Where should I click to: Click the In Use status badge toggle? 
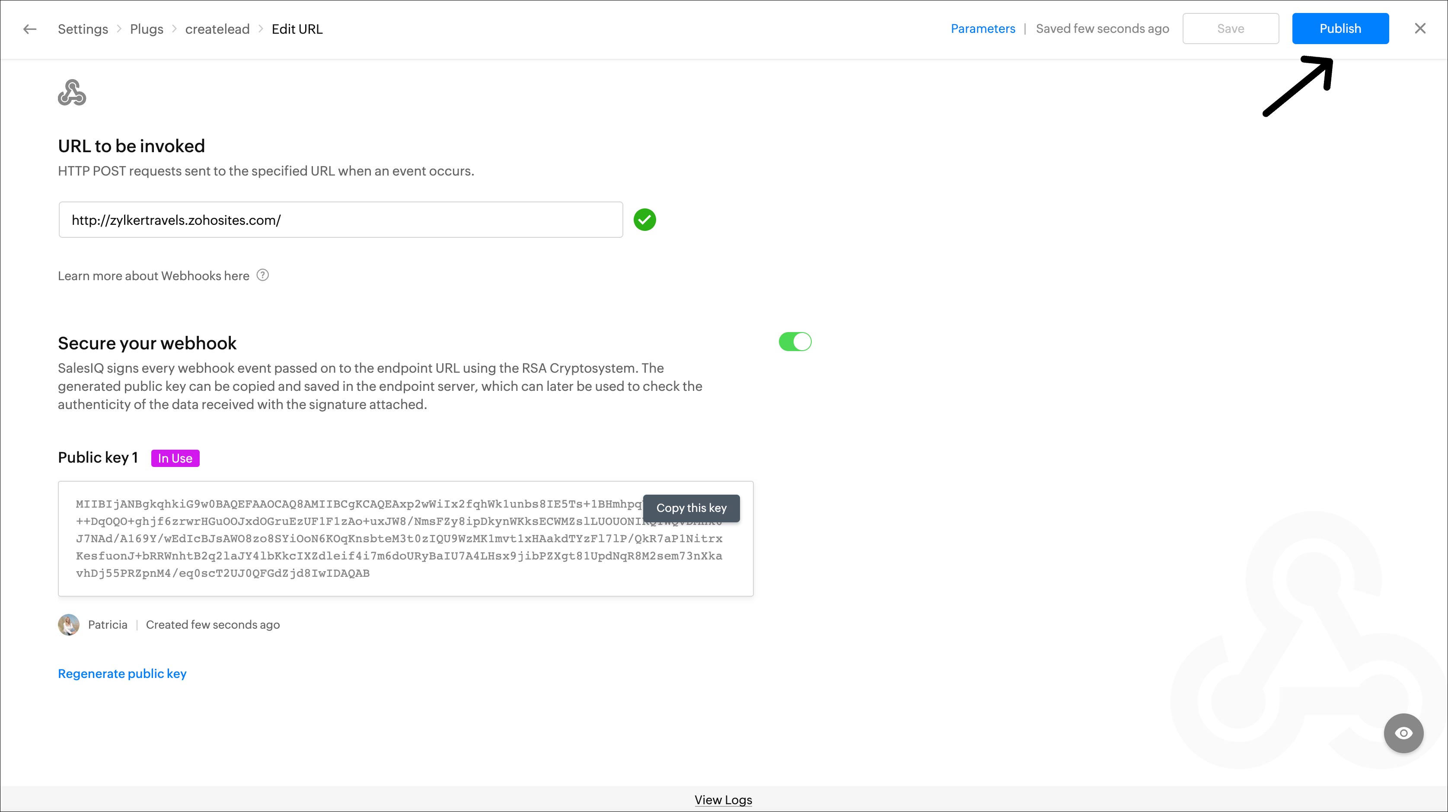pyautogui.click(x=175, y=458)
